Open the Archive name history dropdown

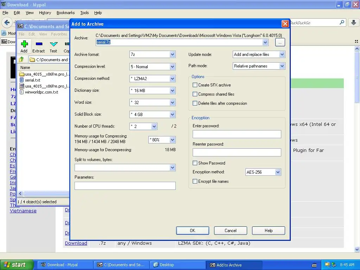(x=265, y=42)
